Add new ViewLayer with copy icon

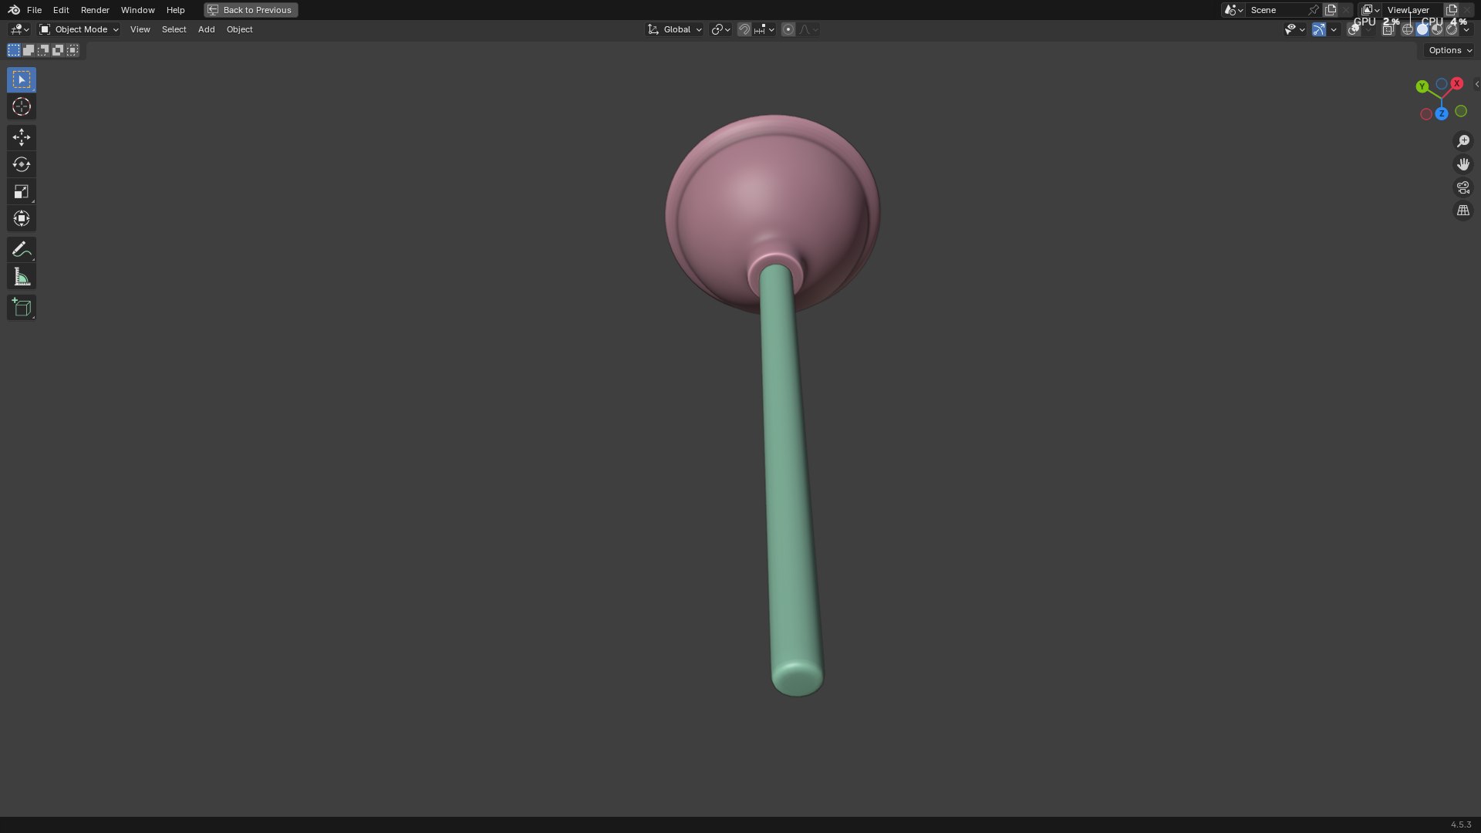pyautogui.click(x=1452, y=10)
